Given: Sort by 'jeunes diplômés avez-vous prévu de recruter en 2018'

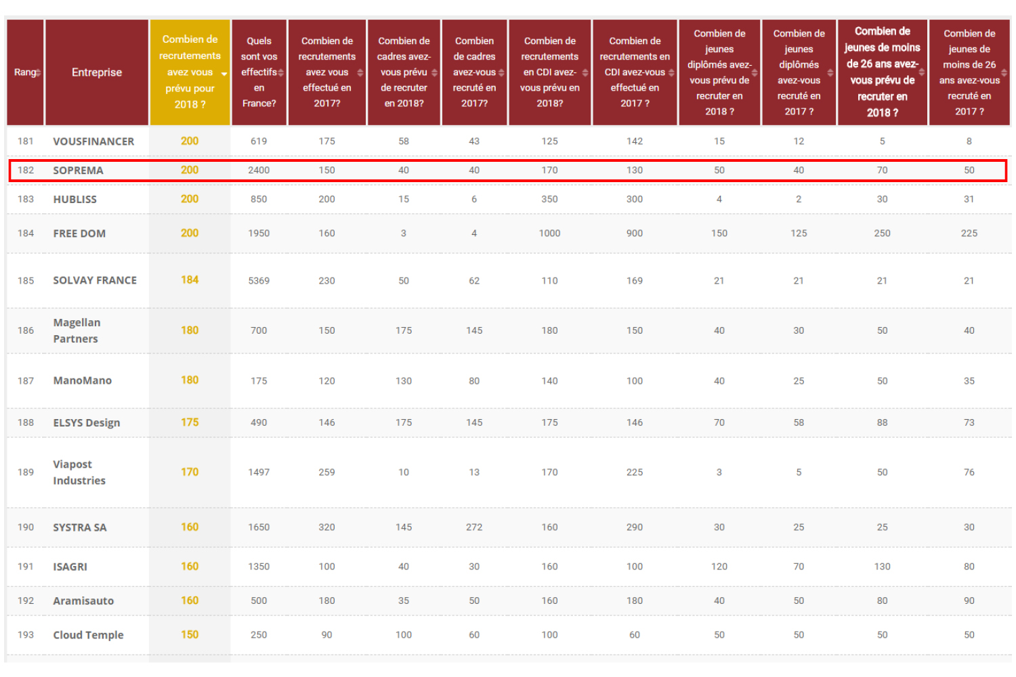Looking at the screenshot, I should [719, 72].
